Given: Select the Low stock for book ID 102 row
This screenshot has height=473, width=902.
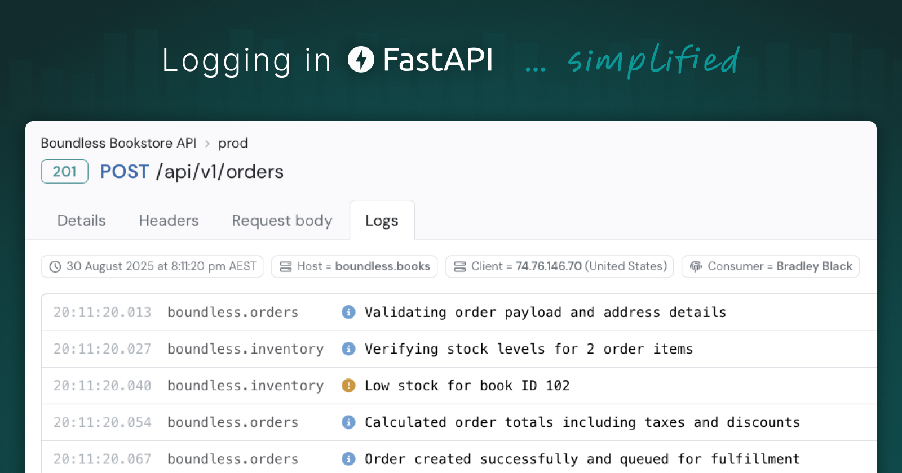Looking at the screenshot, I should click(x=467, y=385).
